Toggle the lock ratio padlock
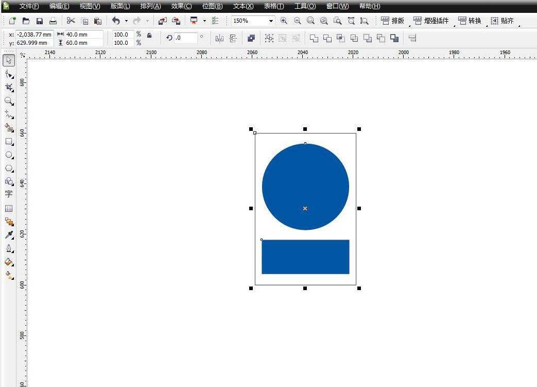Image resolution: width=537 pixels, height=387 pixels. click(149, 35)
